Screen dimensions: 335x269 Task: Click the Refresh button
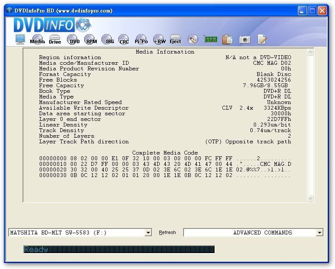(167, 232)
